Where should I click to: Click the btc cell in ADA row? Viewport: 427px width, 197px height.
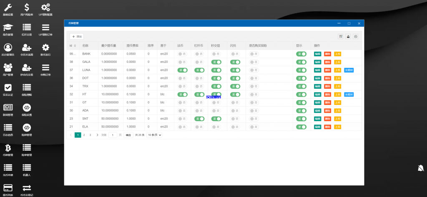[x=166, y=111]
